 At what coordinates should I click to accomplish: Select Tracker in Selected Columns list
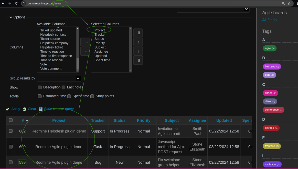pyautogui.click(x=100, y=35)
